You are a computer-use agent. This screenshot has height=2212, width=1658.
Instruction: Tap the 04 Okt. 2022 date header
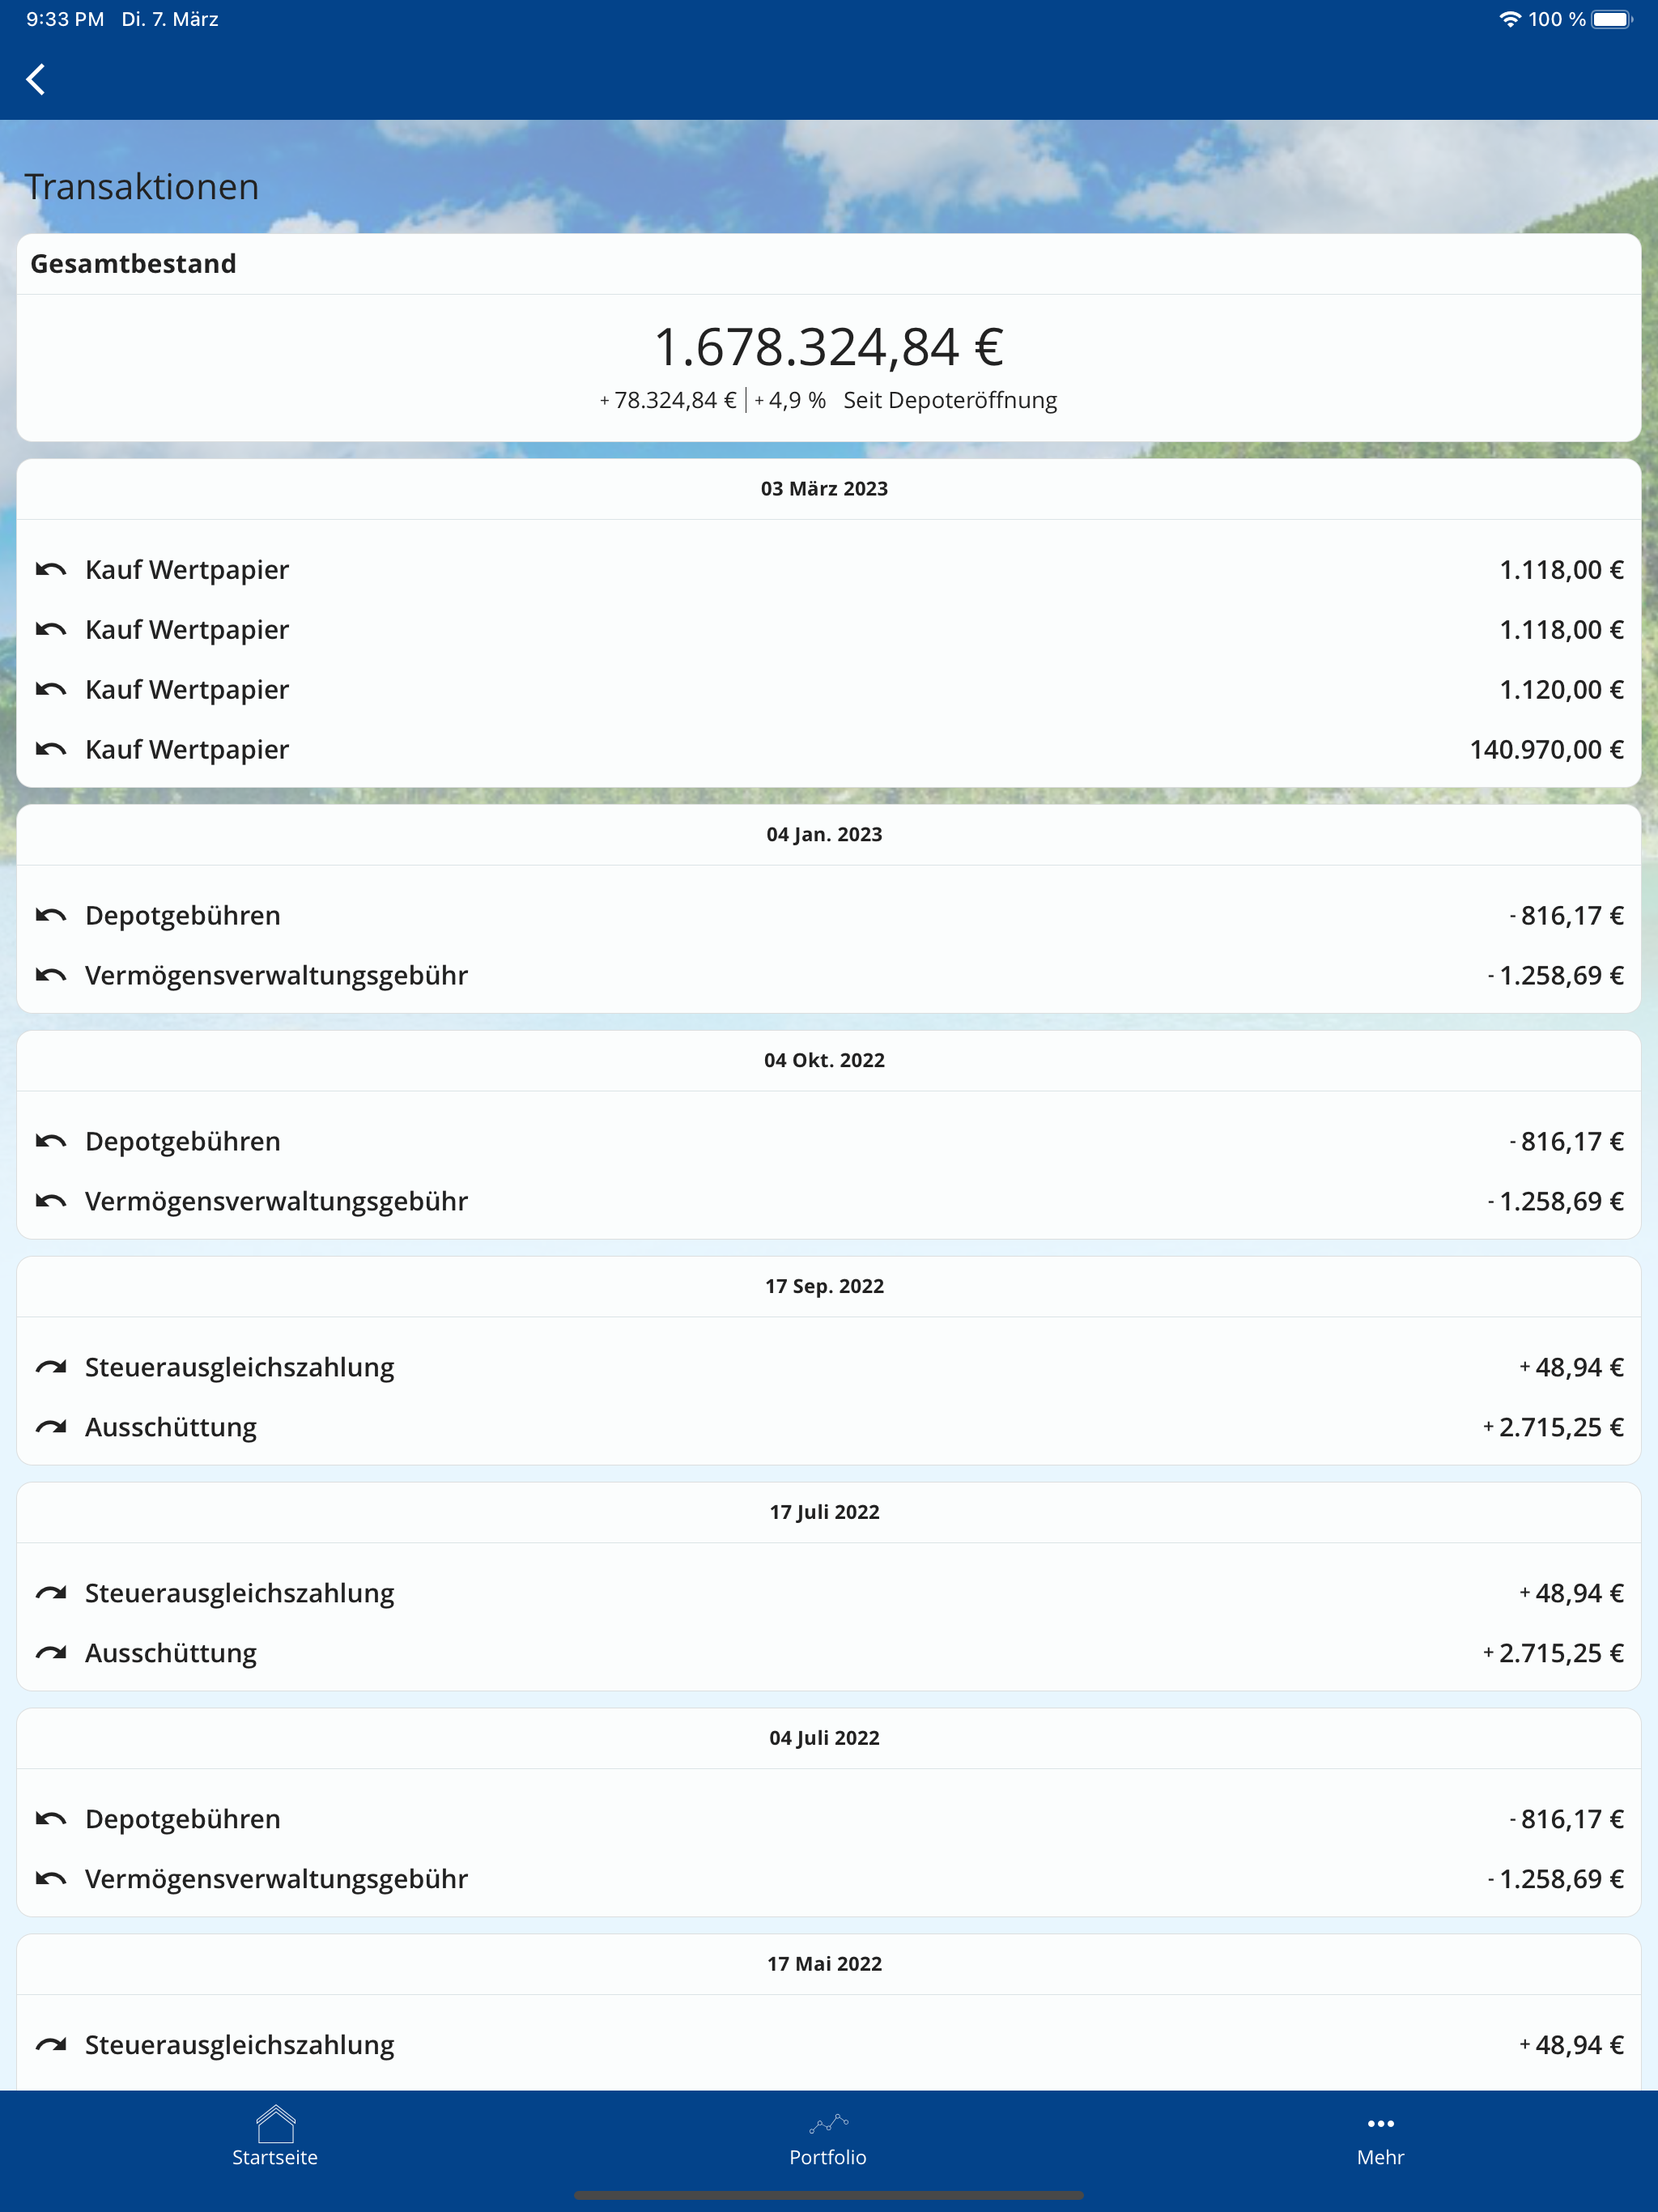[825, 1061]
